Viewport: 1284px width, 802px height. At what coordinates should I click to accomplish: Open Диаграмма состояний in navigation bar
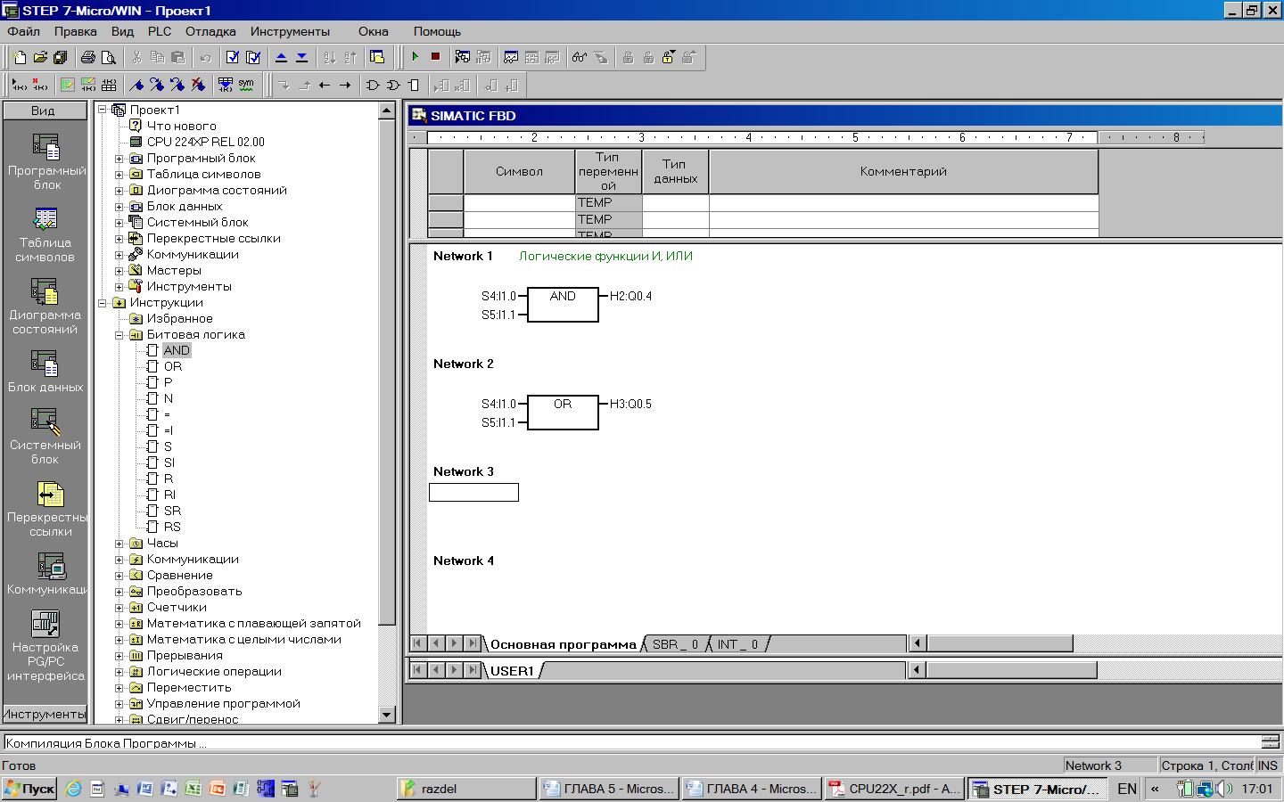click(x=45, y=306)
